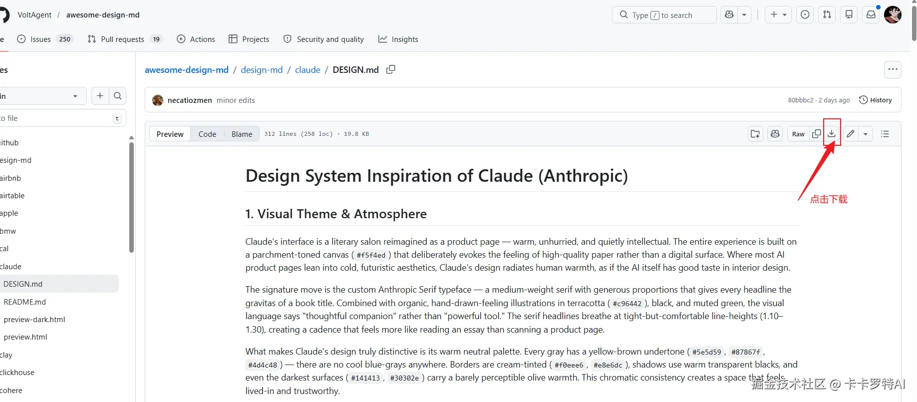917x402 pixels.
Task: Open the notifications inbox icon
Action: 871,15
